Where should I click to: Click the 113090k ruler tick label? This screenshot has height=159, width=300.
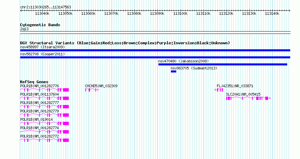point(157,13)
